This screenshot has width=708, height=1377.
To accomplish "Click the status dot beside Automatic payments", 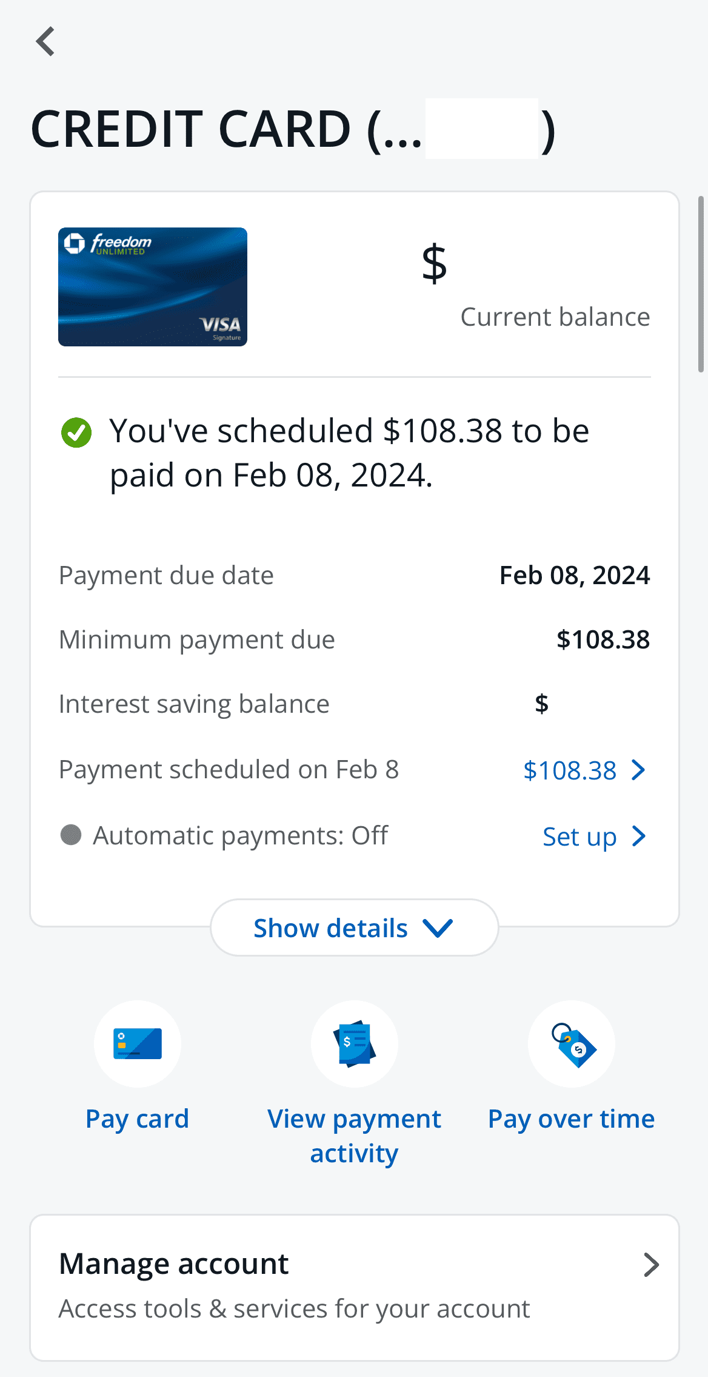I will tap(71, 835).
